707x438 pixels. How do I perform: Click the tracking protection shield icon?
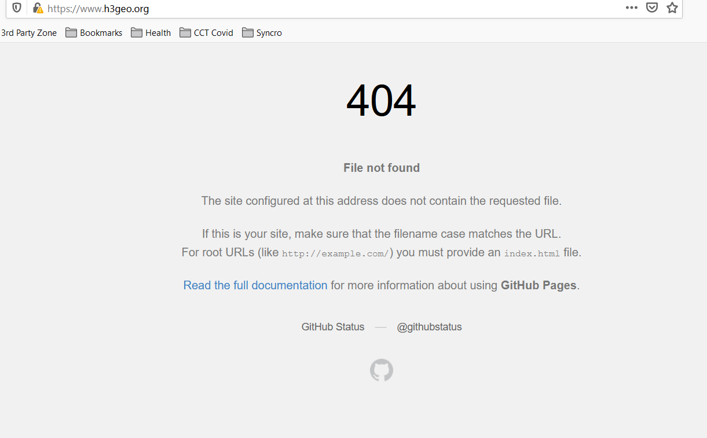(x=17, y=8)
